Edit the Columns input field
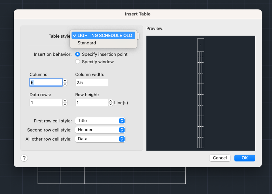 (46, 82)
